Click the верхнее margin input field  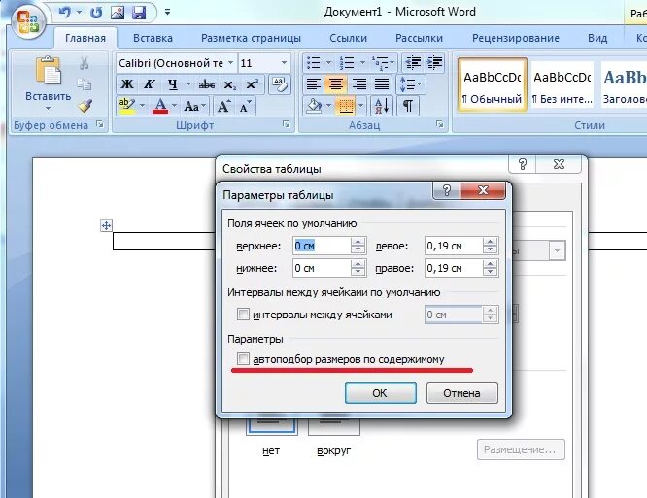pyautogui.click(x=322, y=246)
